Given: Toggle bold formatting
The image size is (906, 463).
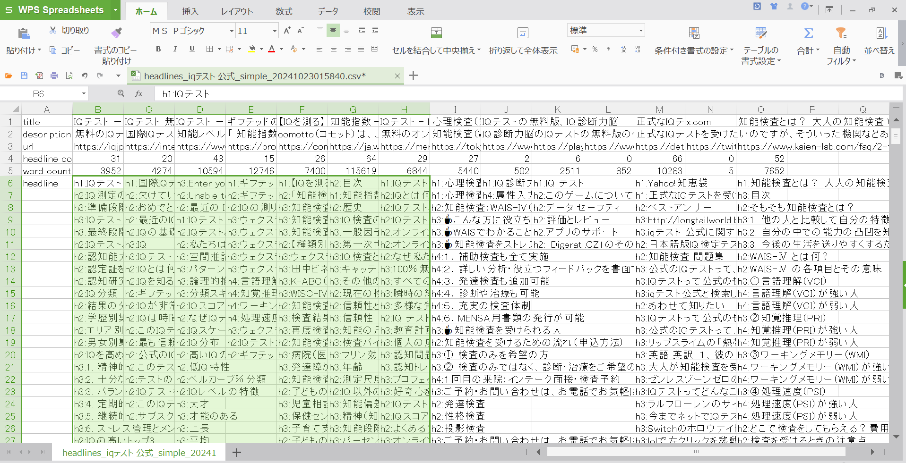Looking at the screenshot, I should (158, 49).
